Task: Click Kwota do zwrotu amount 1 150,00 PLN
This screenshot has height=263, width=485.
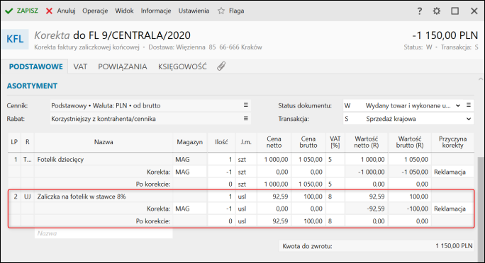Action: (x=454, y=246)
